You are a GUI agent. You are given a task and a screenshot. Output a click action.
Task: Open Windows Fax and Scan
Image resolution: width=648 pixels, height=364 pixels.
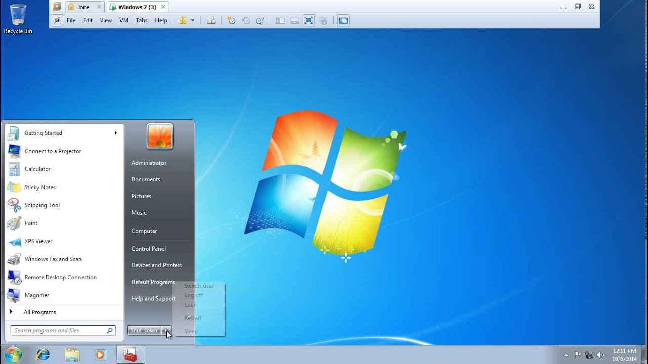64,259
